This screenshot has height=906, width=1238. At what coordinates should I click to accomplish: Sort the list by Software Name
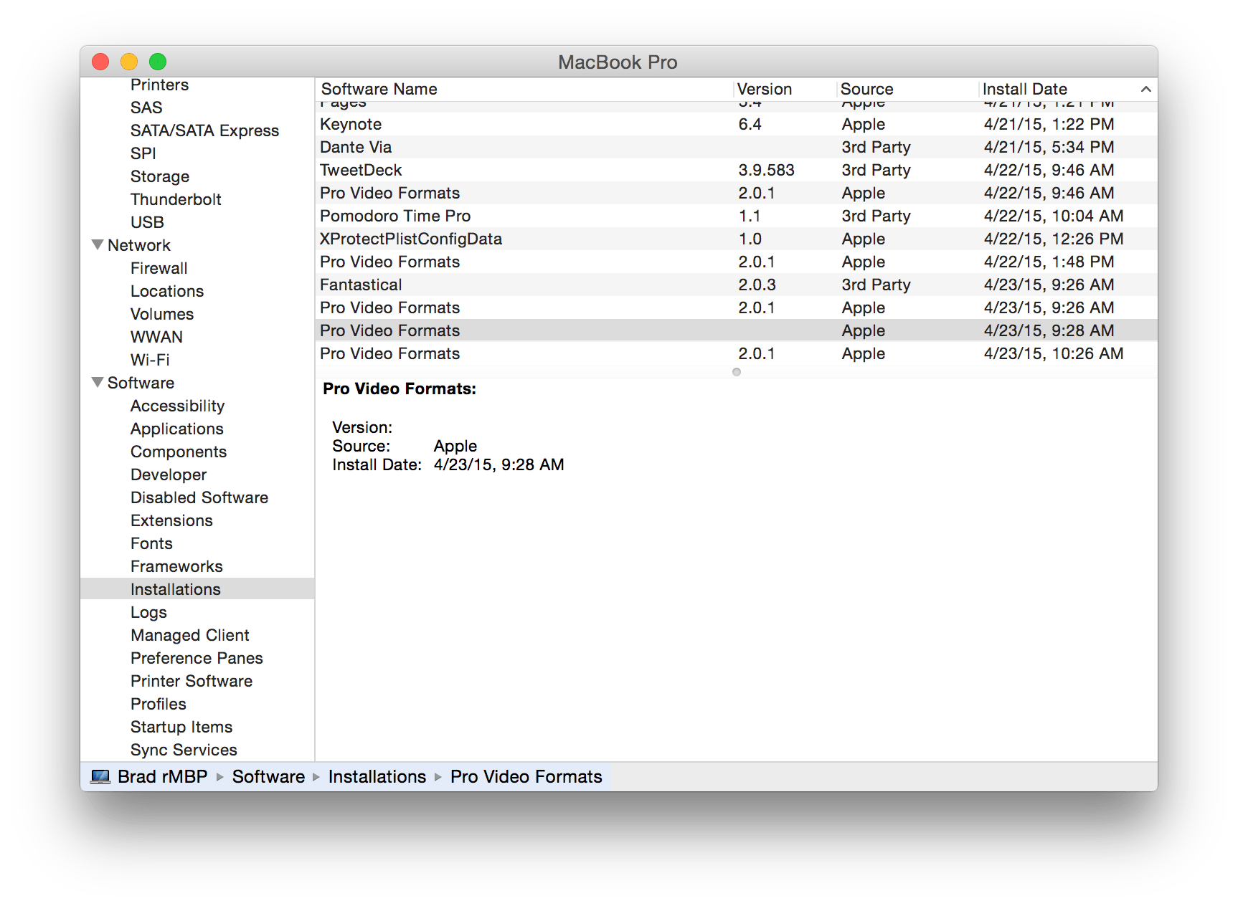coord(379,89)
